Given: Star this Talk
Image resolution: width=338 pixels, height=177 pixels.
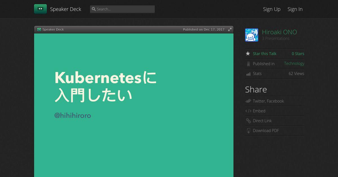Looking at the screenshot, I should (x=264, y=54).
